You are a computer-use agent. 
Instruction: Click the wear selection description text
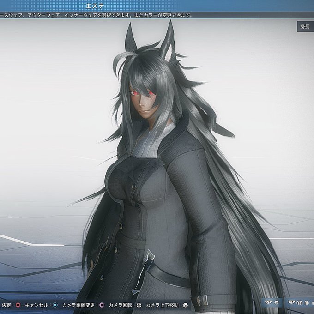[x=96, y=15]
